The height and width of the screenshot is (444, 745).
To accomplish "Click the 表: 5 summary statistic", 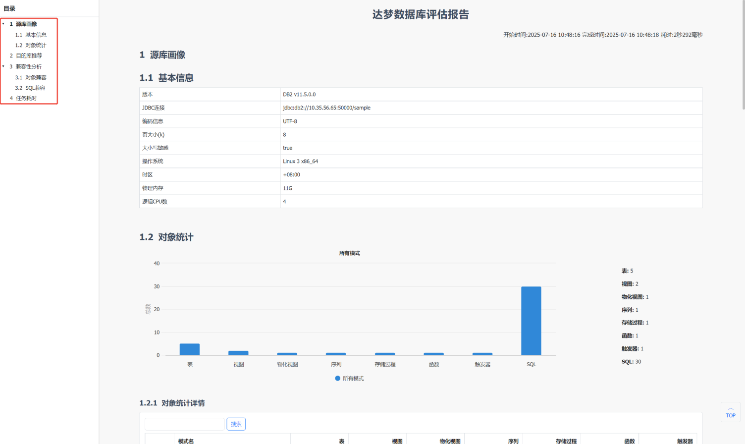I will [x=628, y=271].
